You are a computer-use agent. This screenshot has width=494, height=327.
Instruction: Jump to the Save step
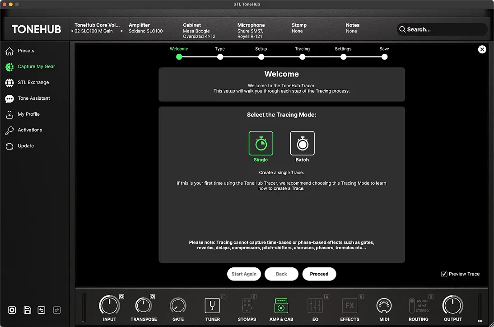384,57
